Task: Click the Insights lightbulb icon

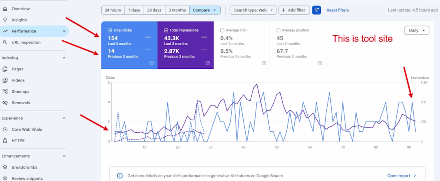Action: pos(5,20)
